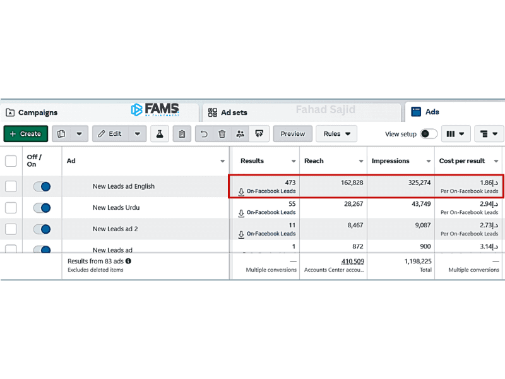The height and width of the screenshot is (379, 505).
Task: Open the Impressions column dropdown arrow
Action: coord(429,161)
